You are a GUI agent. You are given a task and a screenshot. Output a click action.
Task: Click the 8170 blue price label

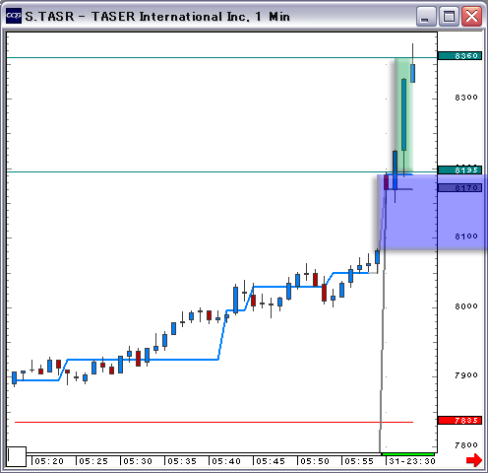point(459,188)
